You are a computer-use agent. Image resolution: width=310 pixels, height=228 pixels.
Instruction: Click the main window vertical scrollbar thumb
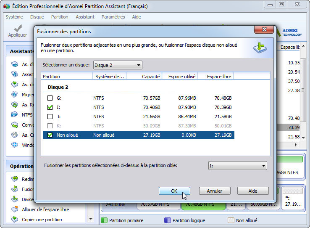[303, 90]
